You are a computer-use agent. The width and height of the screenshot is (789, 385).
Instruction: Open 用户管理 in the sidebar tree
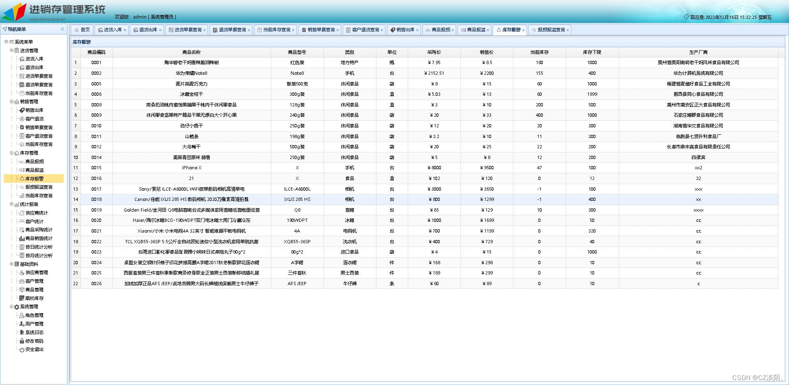[34, 324]
